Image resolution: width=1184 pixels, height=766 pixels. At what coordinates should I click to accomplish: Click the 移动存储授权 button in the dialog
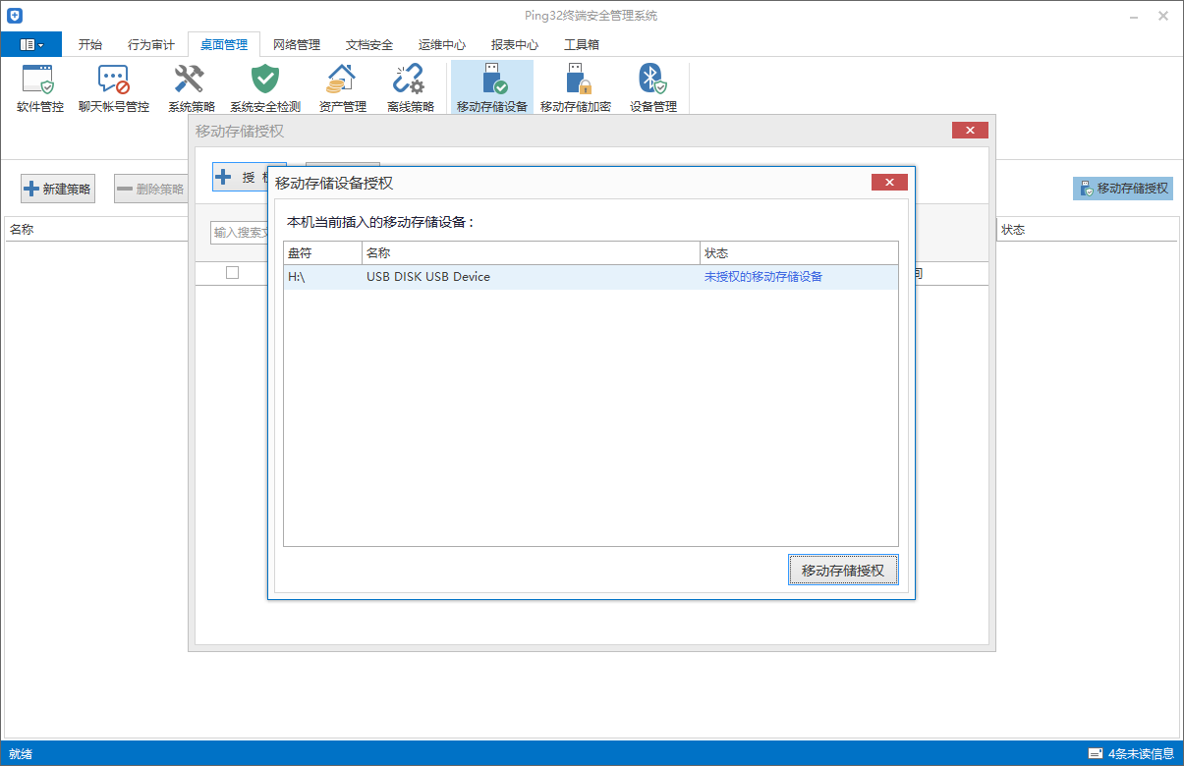(843, 571)
